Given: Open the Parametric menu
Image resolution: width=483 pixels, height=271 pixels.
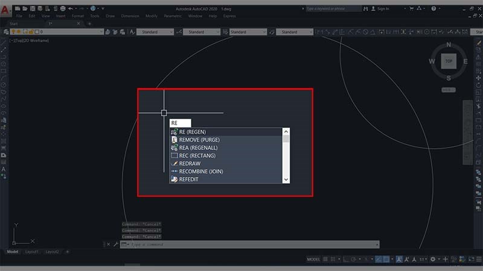Looking at the screenshot, I should [172, 16].
